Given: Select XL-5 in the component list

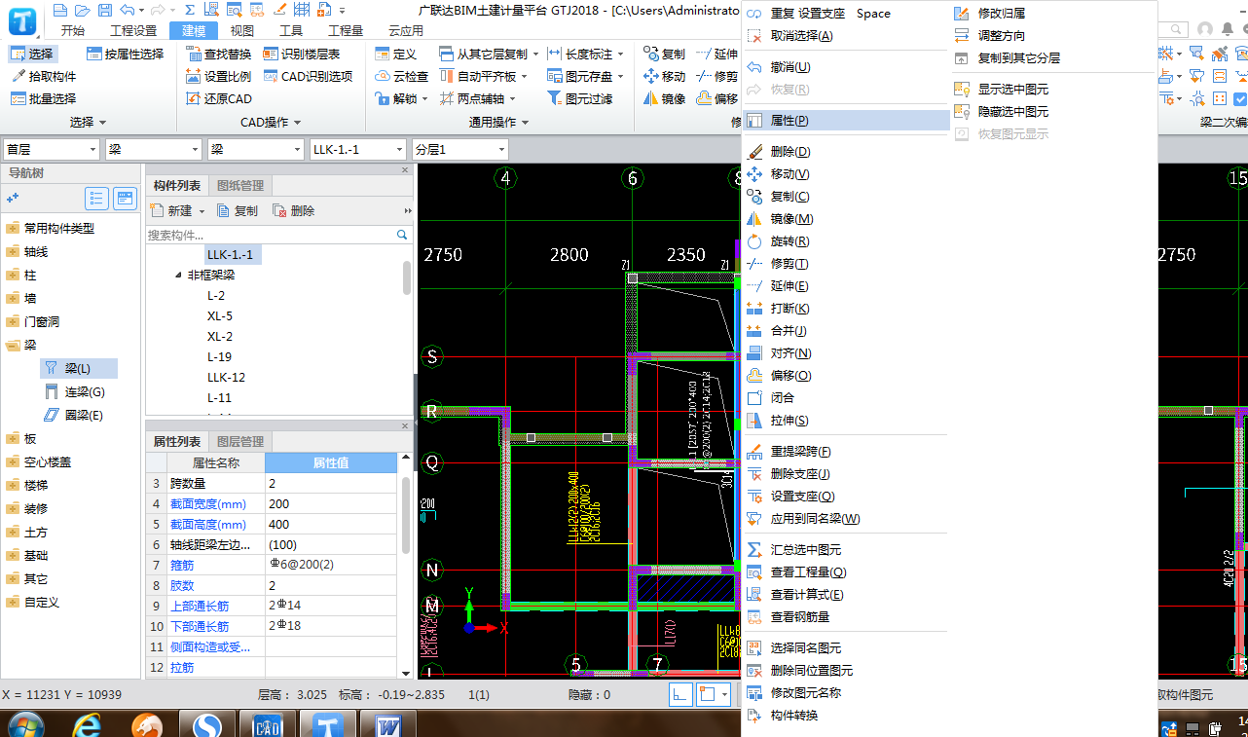Looking at the screenshot, I should [x=220, y=315].
